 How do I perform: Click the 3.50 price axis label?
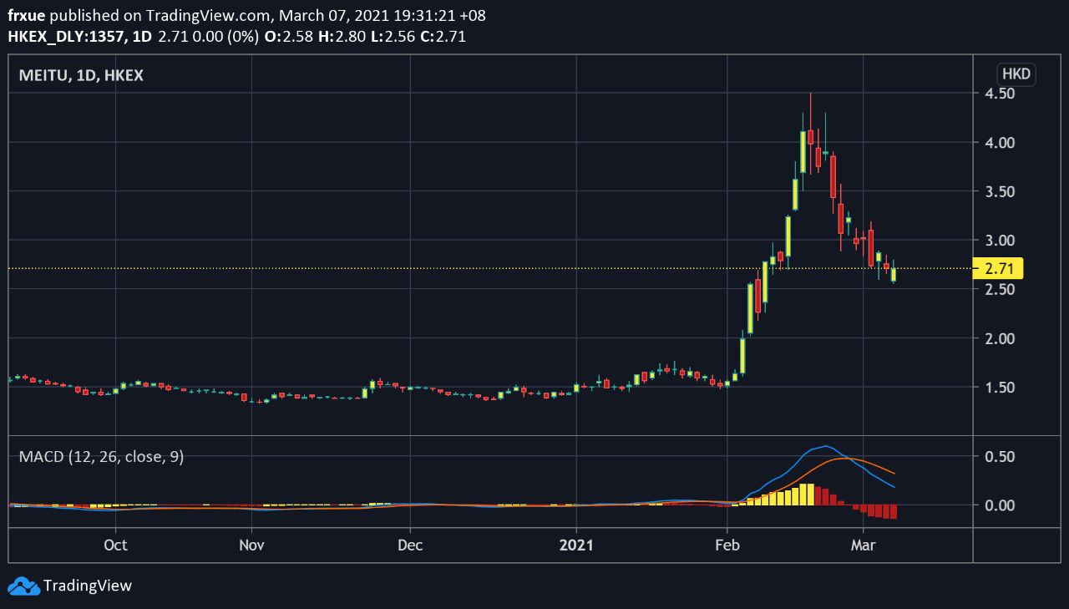[1000, 191]
